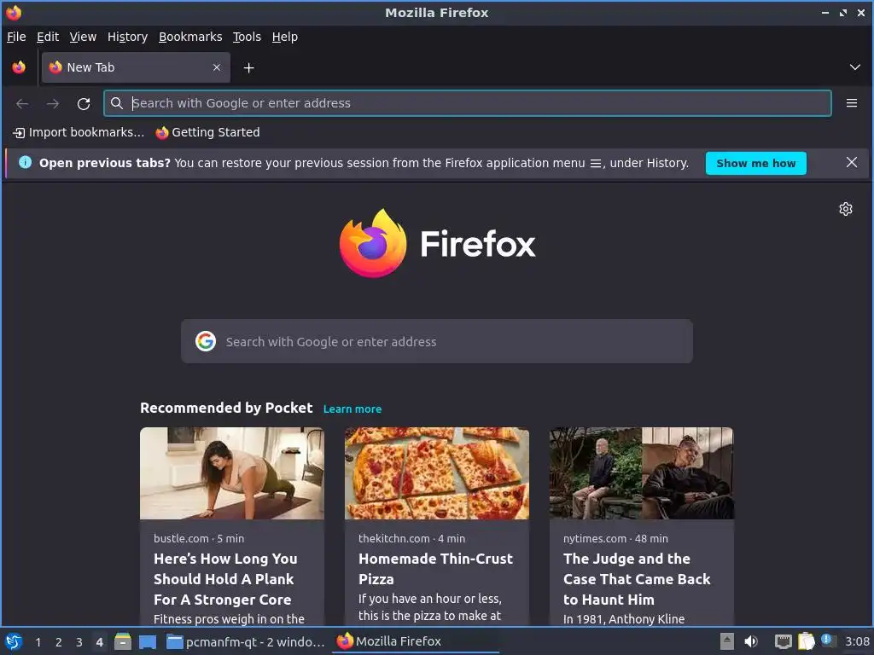Switch to workspace 3 in taskbar
The image size is (874, 655).
pos(79,642)
